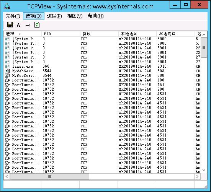
Task: Click XH20190114-240 address in lsass.exe row
Action: point(135,66)
